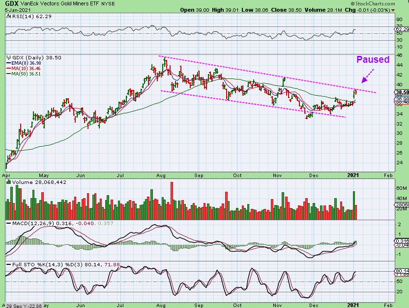Click the 90 label on RSI axis
The width and height of the screenshot is (409, 308).
(x=399, y=20)
